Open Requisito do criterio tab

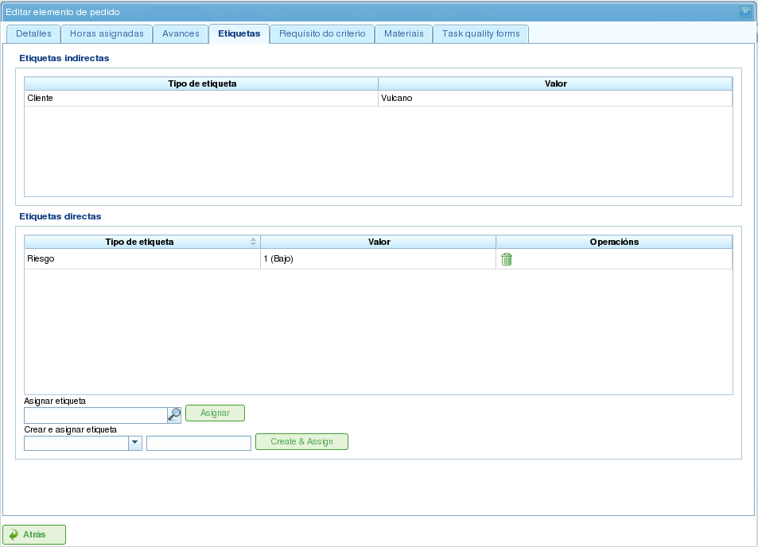pyautogui.click(x=322, y=34)
